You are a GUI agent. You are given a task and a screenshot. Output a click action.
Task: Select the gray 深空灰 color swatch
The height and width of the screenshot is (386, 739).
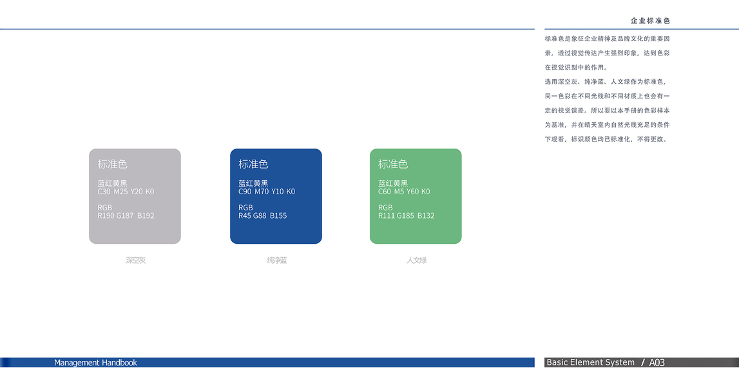[135, 196]
